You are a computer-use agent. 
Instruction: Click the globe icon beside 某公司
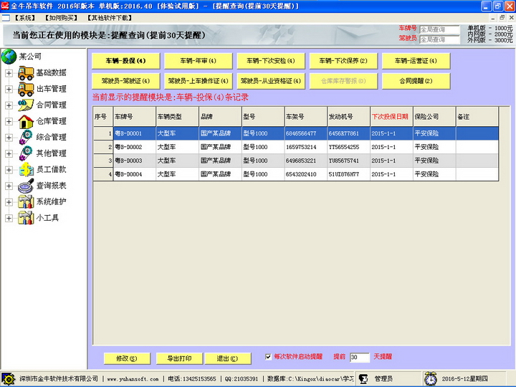(x=9, y=57)
